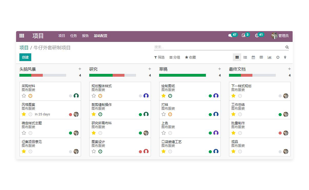Click the 草稿 column green progress bar
The height and width of the screenshot is (190, 309).
click(x=182, y=75)
